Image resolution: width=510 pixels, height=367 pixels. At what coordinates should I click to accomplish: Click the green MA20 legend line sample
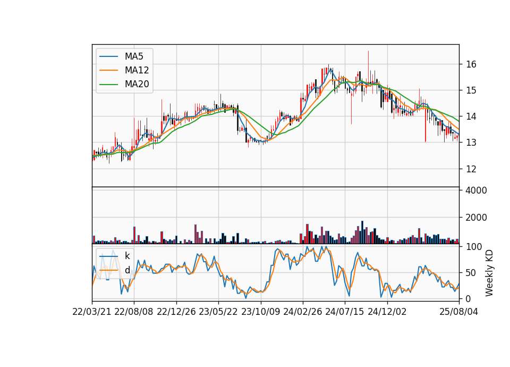(x=108, y=84)
